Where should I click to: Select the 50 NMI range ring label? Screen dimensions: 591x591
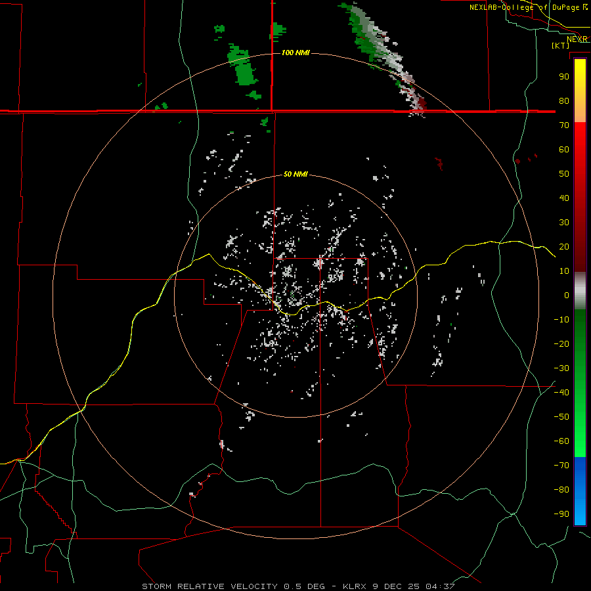tap(295, 174)
